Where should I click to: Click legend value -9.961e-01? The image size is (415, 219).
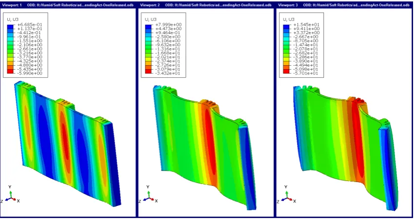30,36
